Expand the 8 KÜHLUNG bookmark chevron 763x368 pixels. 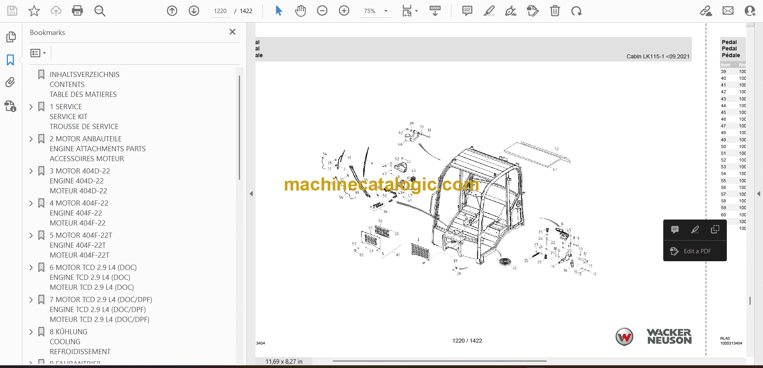tap(31, 332)
